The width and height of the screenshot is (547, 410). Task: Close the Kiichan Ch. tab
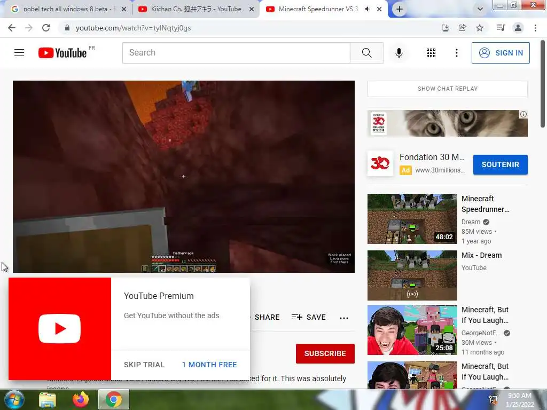click(x=251, y=10)
